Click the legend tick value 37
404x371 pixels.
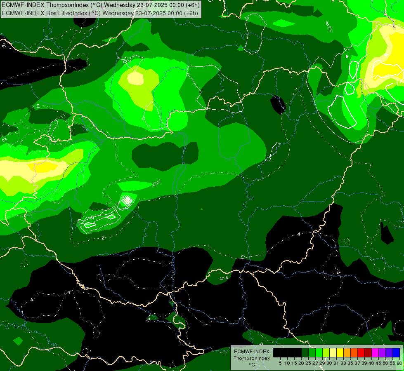pos(357,363)
